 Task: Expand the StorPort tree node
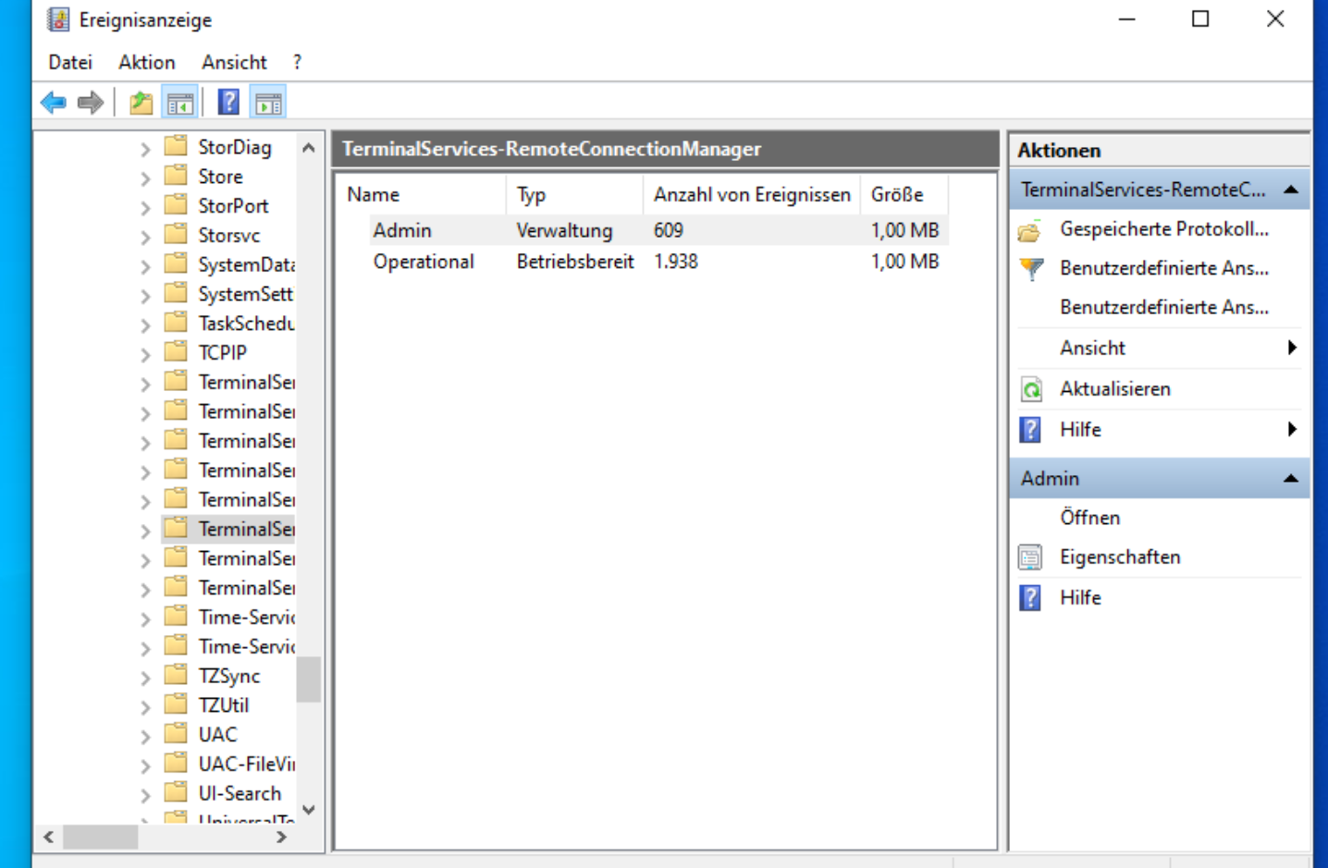pyautogui.click(x=145, y=208)
